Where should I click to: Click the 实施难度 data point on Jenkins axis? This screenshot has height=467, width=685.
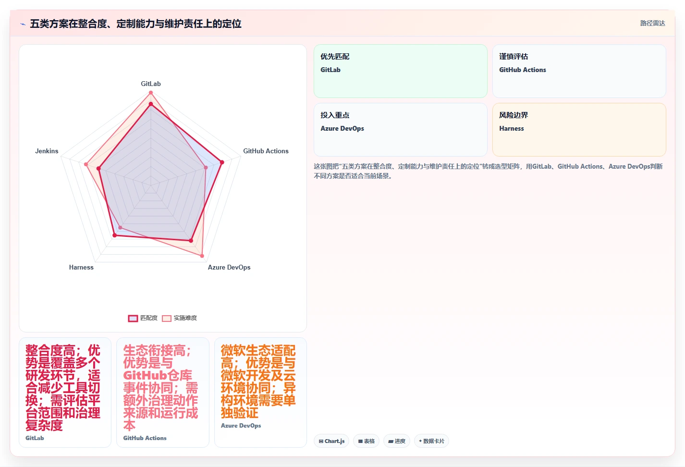(x=86, y=164)
